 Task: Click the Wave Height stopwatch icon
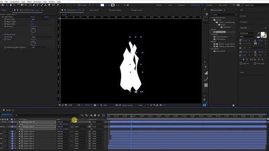(5, 22)
